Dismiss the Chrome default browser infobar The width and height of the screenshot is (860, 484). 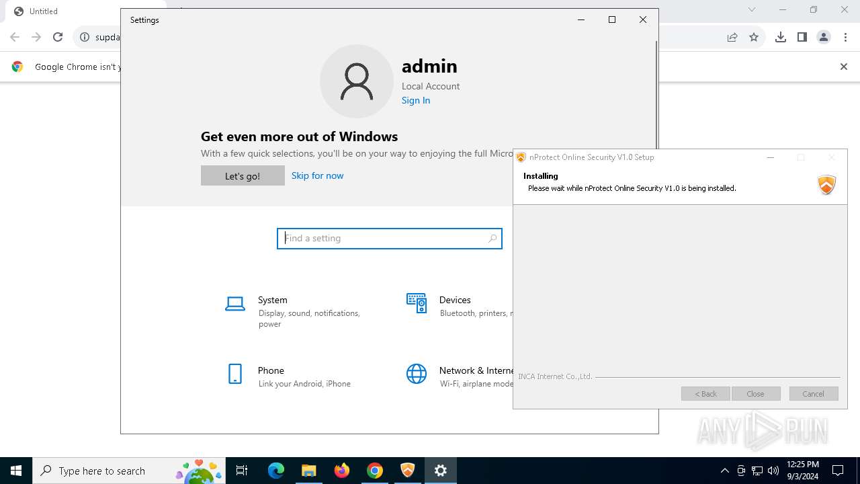pyautogui.click(x=844, y=67)
